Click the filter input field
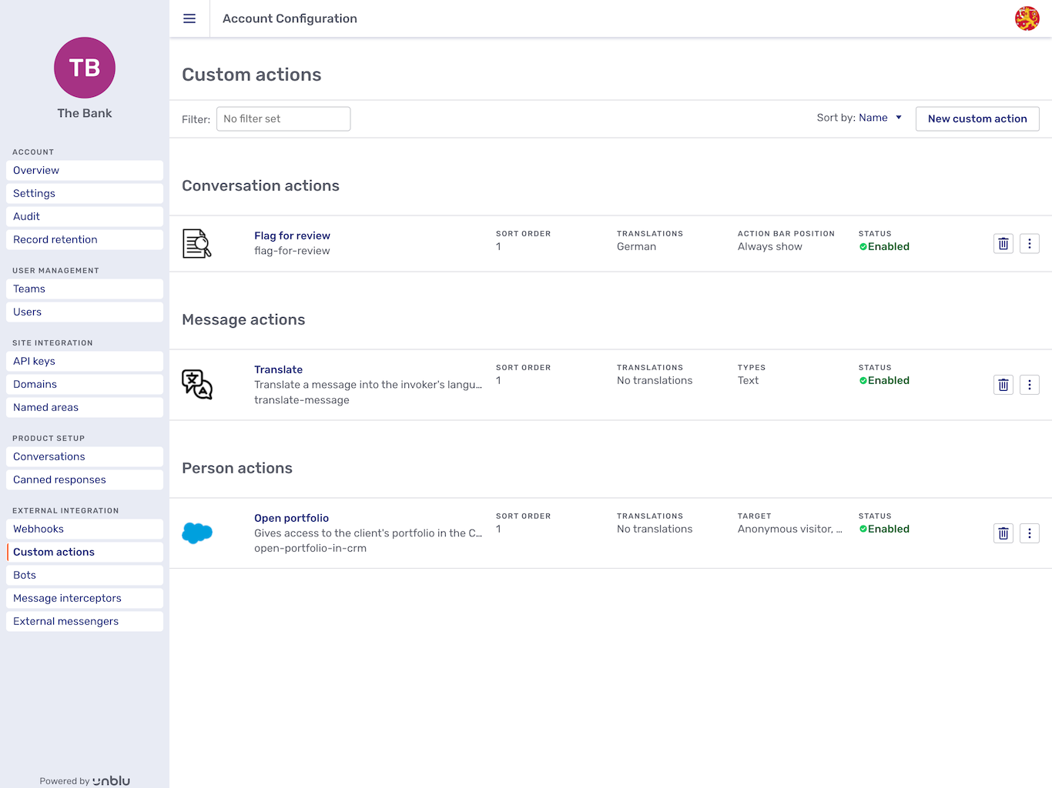The height and width of the screenshot is (788, 1052). 283,119
